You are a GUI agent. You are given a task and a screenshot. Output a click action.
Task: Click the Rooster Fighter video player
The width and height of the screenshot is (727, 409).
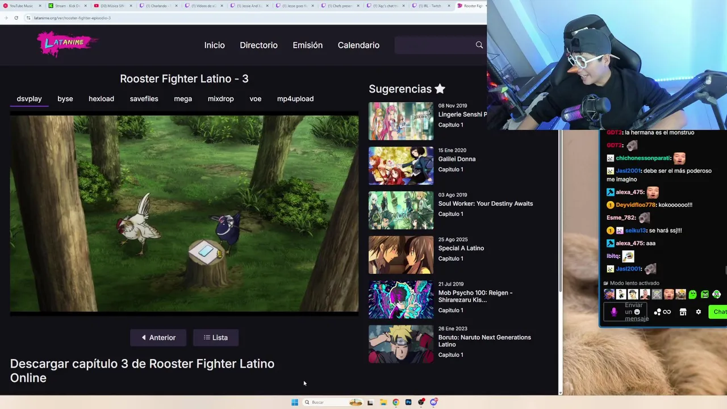coord(184,214)
